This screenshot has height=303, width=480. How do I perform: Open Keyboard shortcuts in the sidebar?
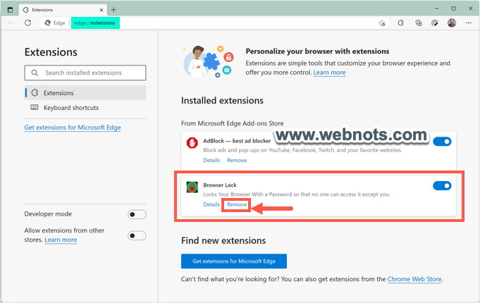tap(70, 108)
